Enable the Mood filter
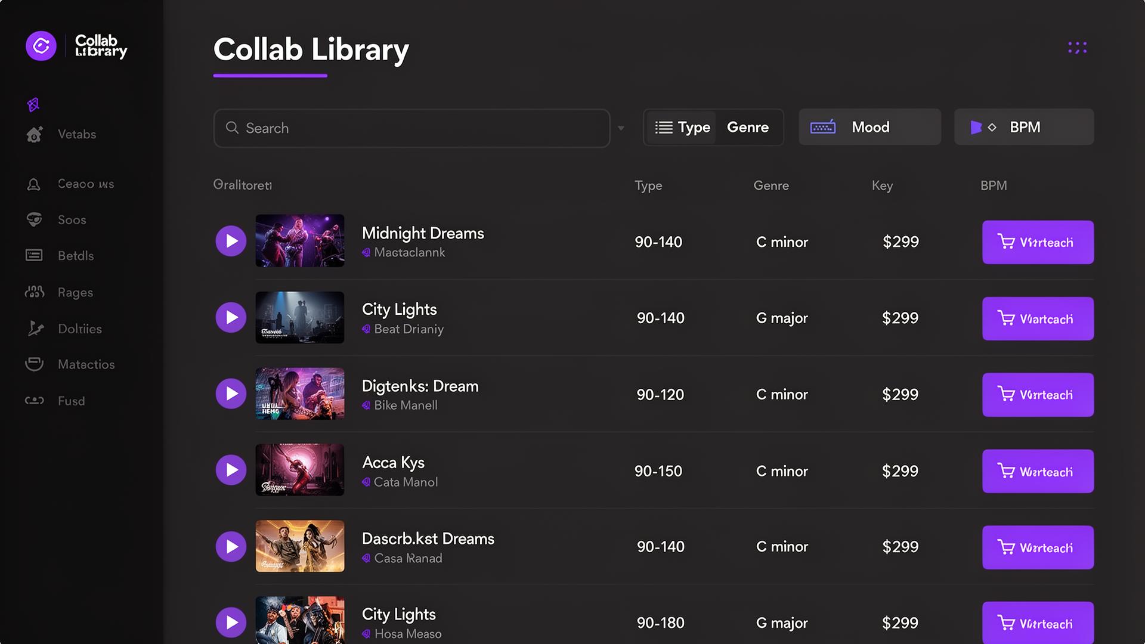Image resolution: width=1145 pixels, height=644 pixels. pyautogui.click(x=869, y=126)
